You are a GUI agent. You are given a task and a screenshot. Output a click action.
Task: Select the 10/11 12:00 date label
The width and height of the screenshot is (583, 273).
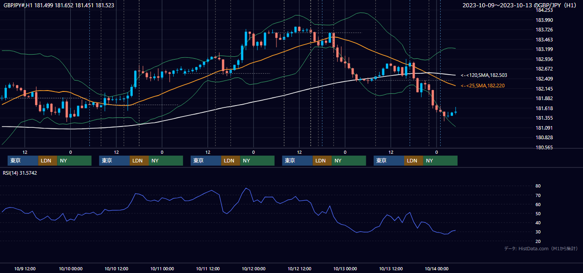click(208, 268)
